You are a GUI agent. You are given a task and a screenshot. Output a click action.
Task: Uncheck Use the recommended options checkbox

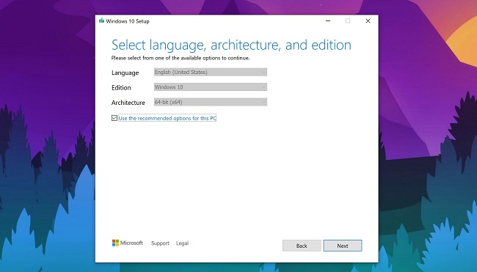pos(114,118)
